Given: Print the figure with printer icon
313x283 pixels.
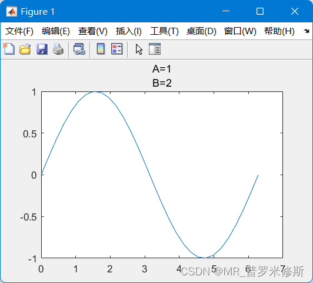Looking at the screenshot, I should [58, 49].
